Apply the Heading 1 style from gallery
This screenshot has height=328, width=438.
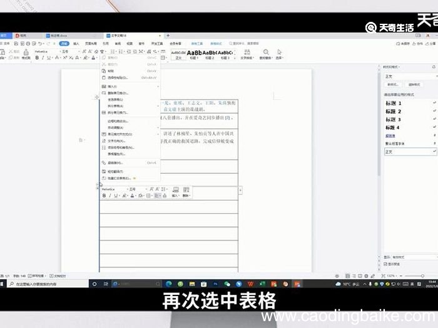coord(194,54)
